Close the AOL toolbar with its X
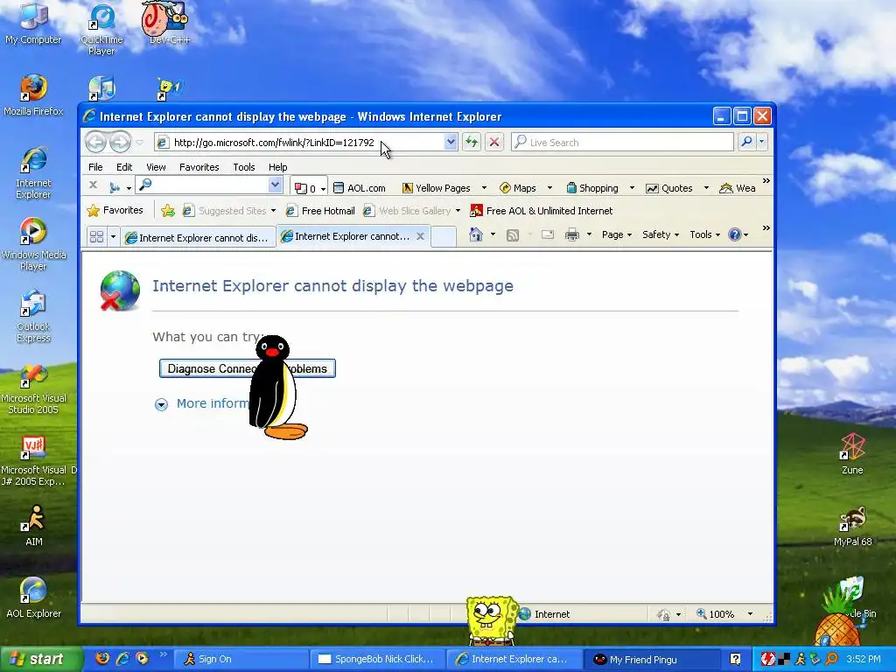The height and width of the screenshot is (672, 896). pos(93,185)
